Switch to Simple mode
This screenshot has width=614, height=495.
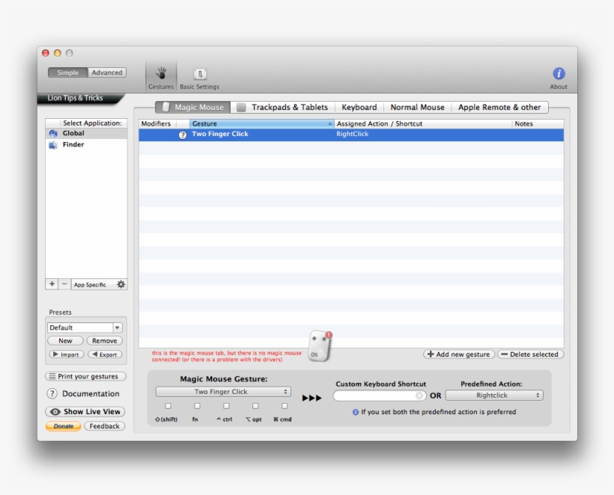coord(67,73)
